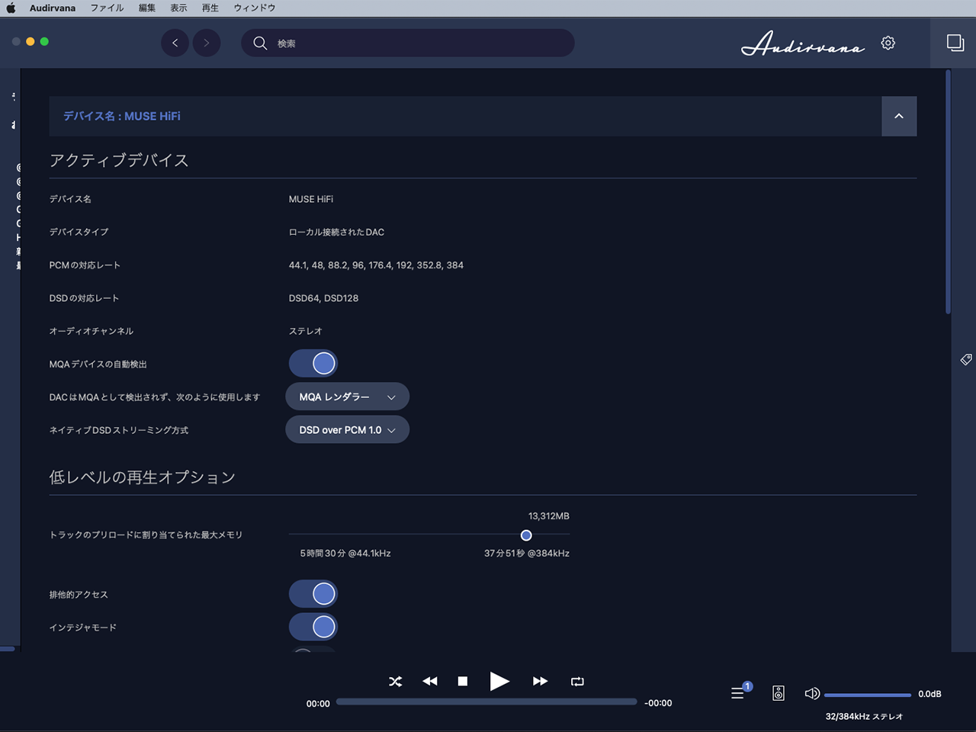976x732 pixels.
Task: Click the volume level slider
Action: point(868,695)
